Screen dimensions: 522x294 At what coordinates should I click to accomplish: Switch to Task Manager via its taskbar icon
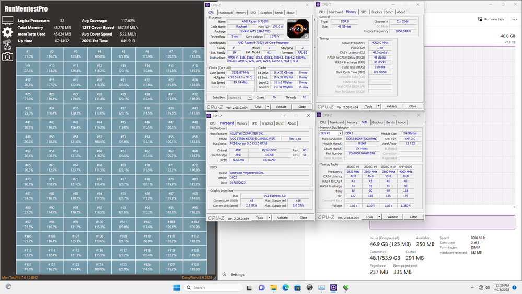pyautogui.click(x=321, y=287)
